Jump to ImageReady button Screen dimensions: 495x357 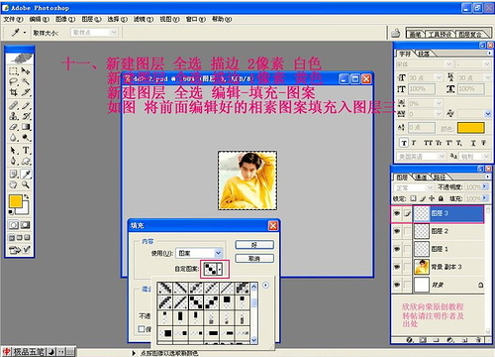tap(20, 250)
